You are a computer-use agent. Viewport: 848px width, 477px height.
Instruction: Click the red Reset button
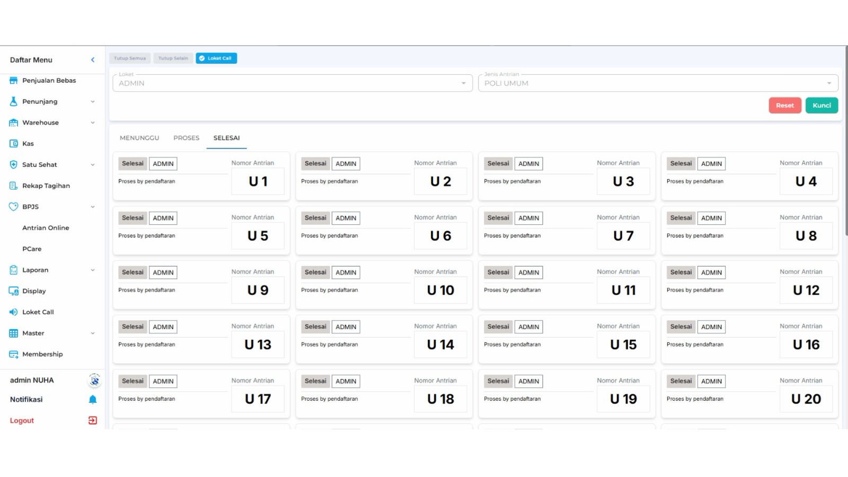(785, 105)
